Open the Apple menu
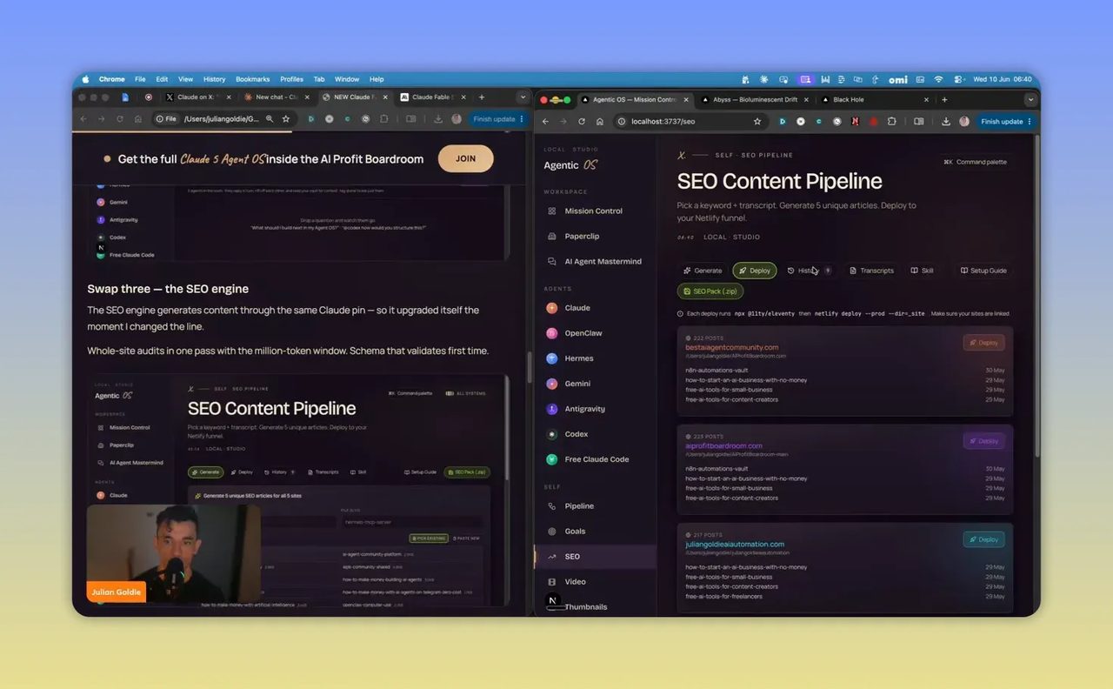This screenshot has height=689, width=1113. (x=85, y=79)
